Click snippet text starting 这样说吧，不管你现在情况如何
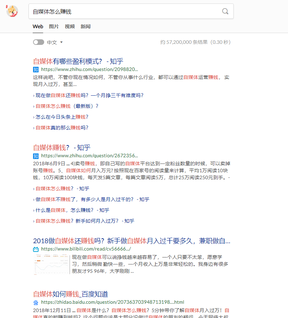 point(131,81)
